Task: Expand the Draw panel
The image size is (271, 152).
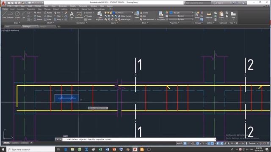Action: [x=17, y=23]
